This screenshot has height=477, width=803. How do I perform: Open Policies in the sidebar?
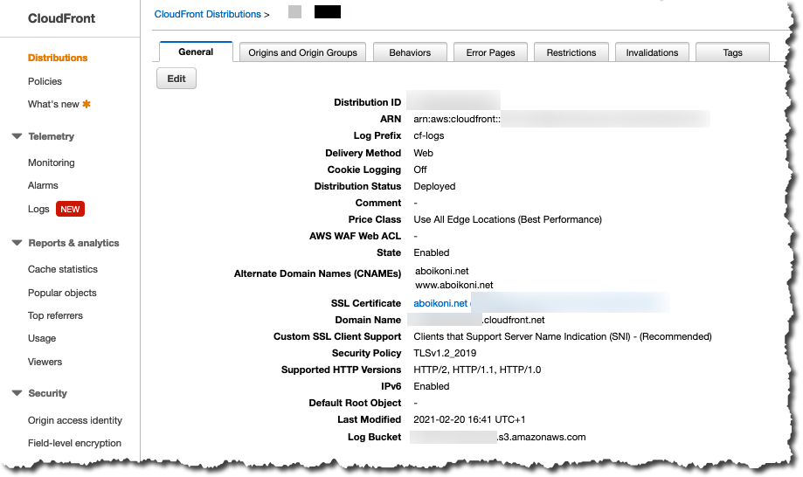click(x=45, y=81)
